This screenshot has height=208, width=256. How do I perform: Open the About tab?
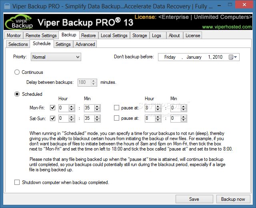pos(174,36)
